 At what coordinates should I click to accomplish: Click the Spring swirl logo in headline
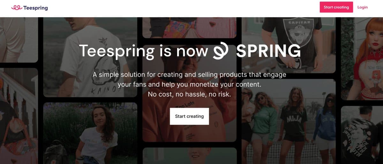pyautogui.click(x=221, y=51)
